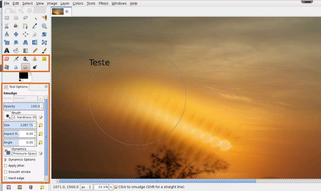Select the active Smudge tool
Screen dimensions: 321x191
point(25,67)
